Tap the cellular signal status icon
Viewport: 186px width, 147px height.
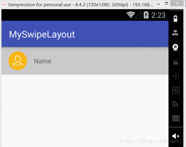[x=138, y=15]
